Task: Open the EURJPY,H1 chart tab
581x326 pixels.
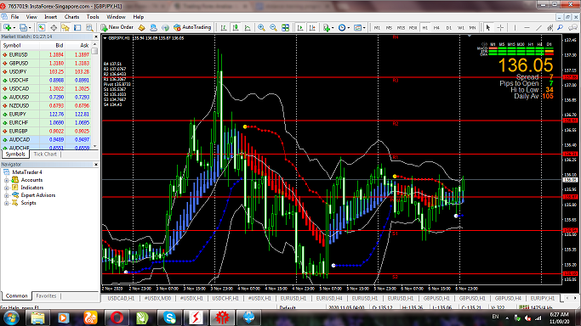Action: pos(543,298)
